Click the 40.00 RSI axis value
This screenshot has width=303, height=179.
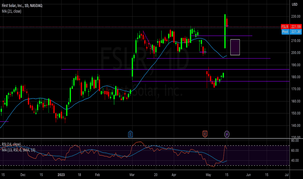pyautogui.click(x=295, y=161)
